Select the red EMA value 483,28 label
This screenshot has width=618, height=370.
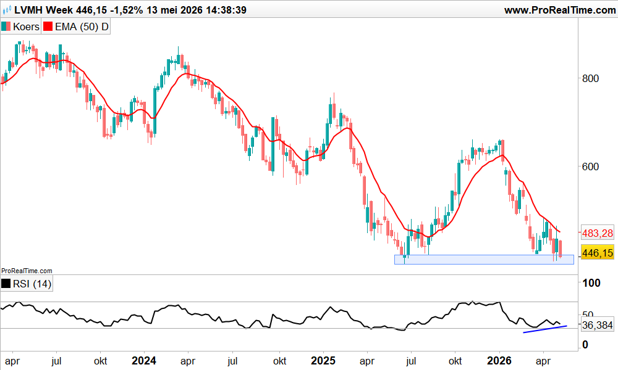(x=598, y=233)
